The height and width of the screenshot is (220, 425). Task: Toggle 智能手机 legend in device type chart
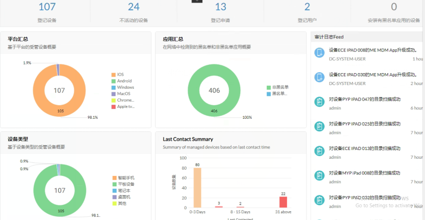tap(123, 178)
